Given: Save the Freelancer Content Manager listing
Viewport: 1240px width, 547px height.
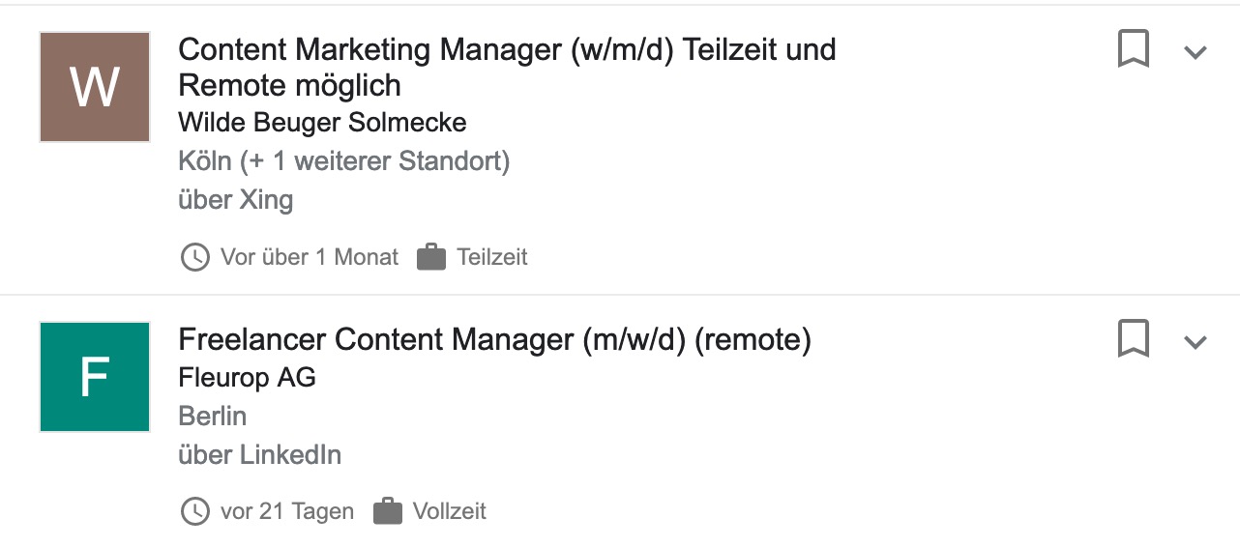Looking at the screenshot, I should [1134, 339].
